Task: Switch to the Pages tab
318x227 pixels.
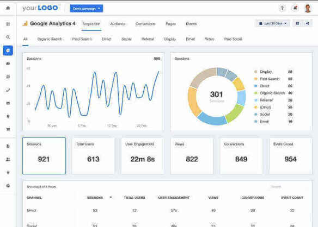Action: point(170,24)
